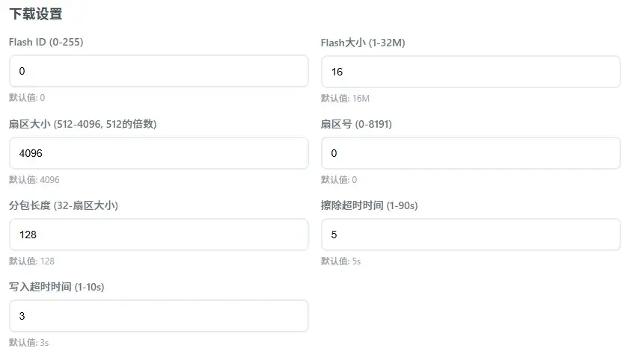
Task: Click the 默认值: 128 hint text
Action: pyautogui.click(x=32, y=261)
